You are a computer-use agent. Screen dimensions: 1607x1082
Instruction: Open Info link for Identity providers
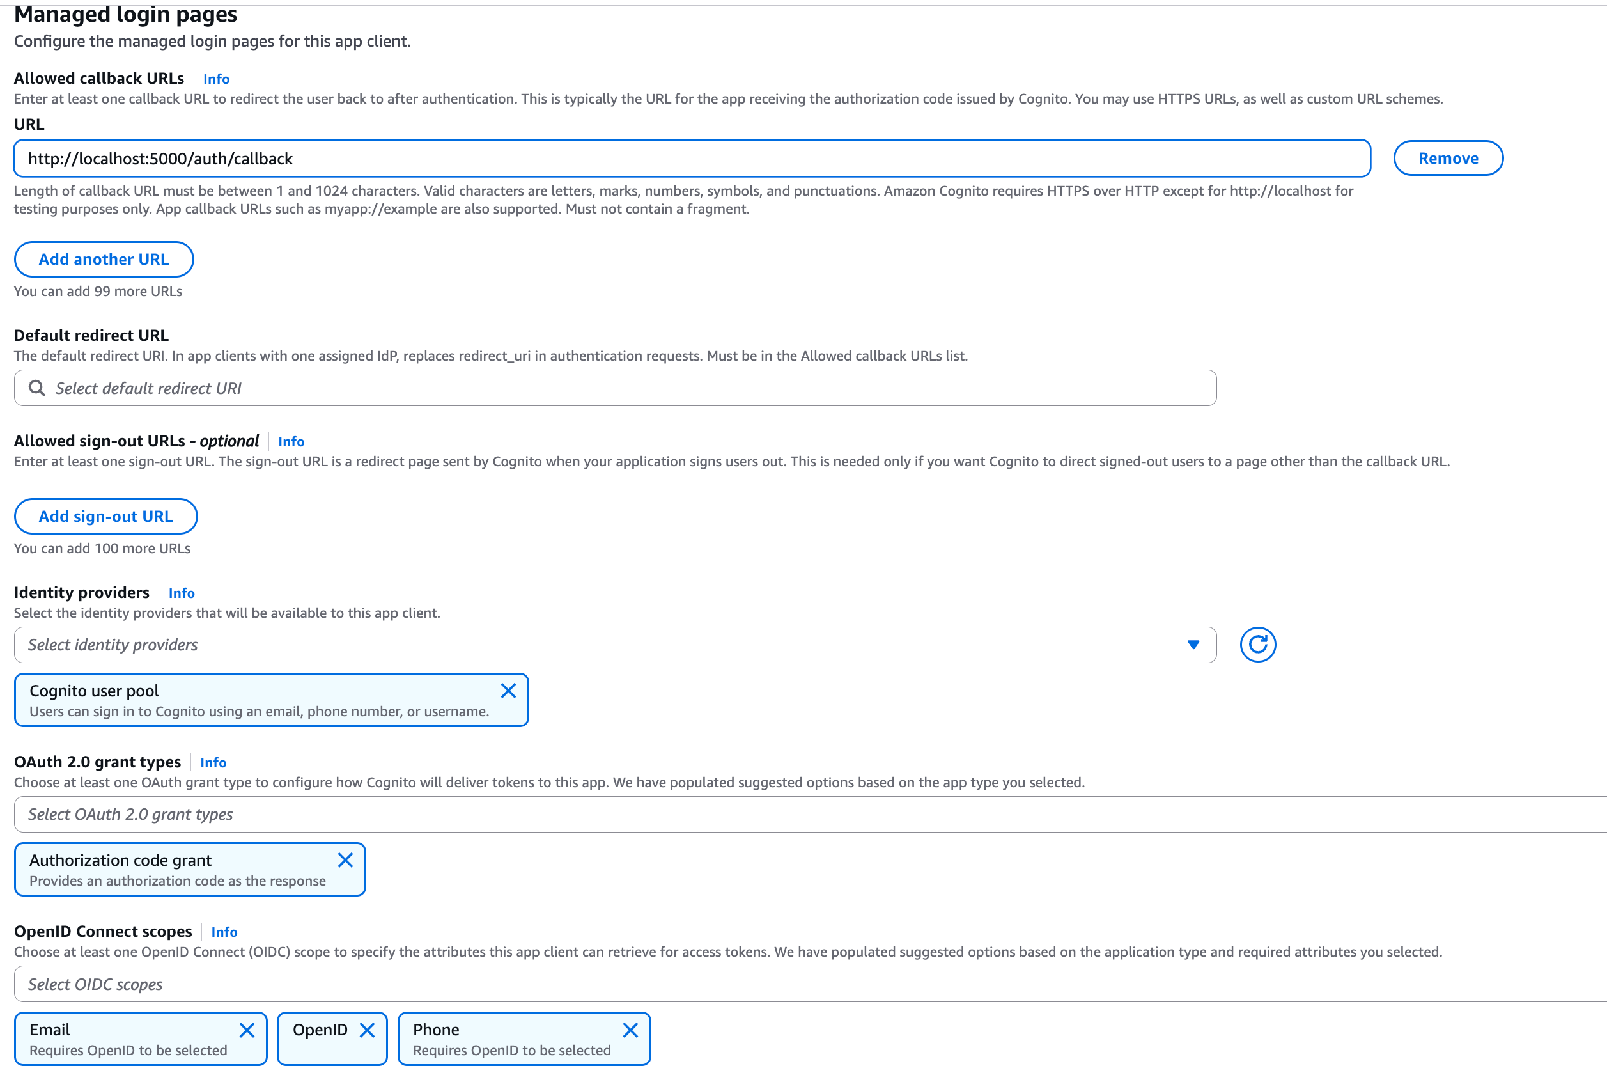[x=182, y=593]
